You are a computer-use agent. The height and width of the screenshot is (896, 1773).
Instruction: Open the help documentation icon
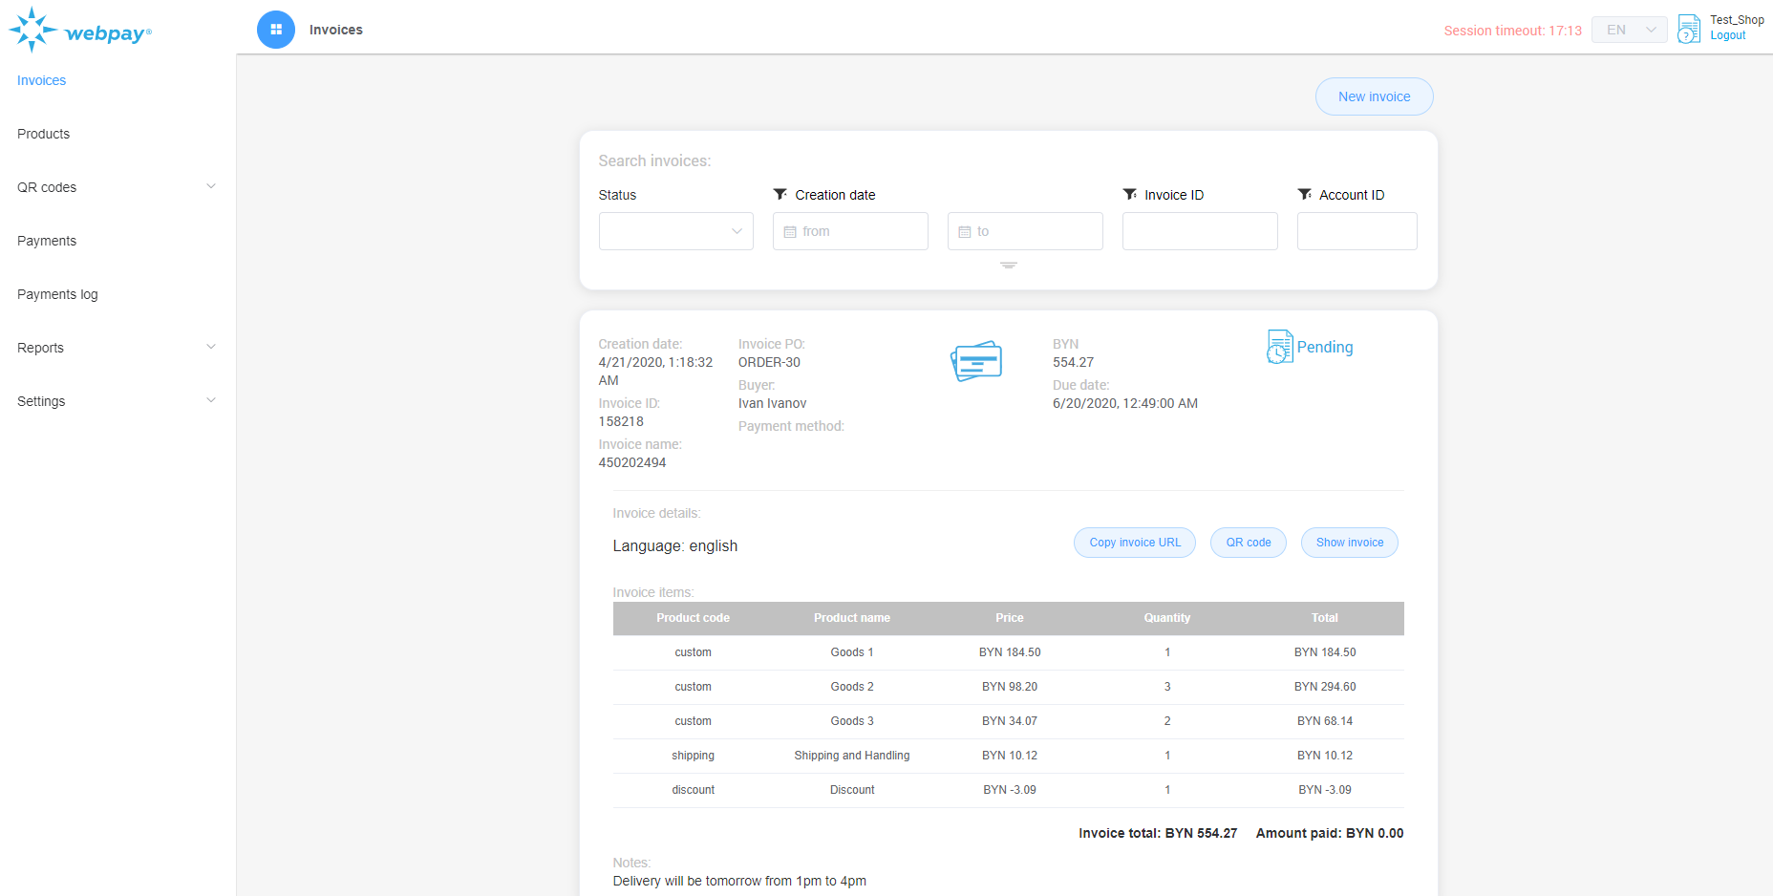(1688, 29)
